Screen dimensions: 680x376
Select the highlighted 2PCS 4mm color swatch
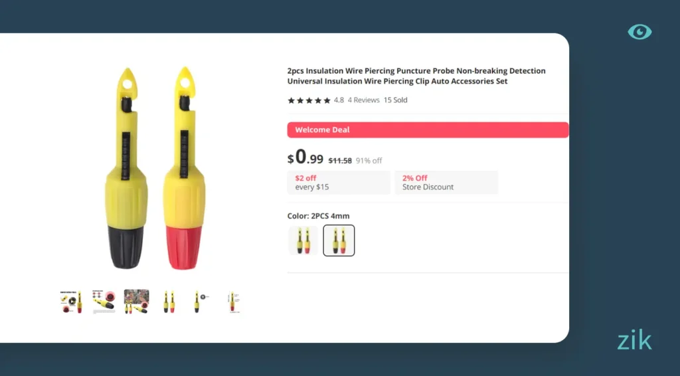339,240
